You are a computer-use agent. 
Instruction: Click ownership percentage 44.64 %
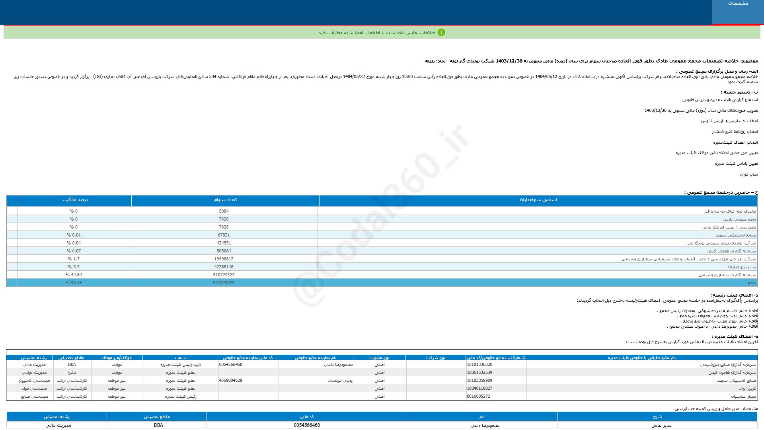74,275
